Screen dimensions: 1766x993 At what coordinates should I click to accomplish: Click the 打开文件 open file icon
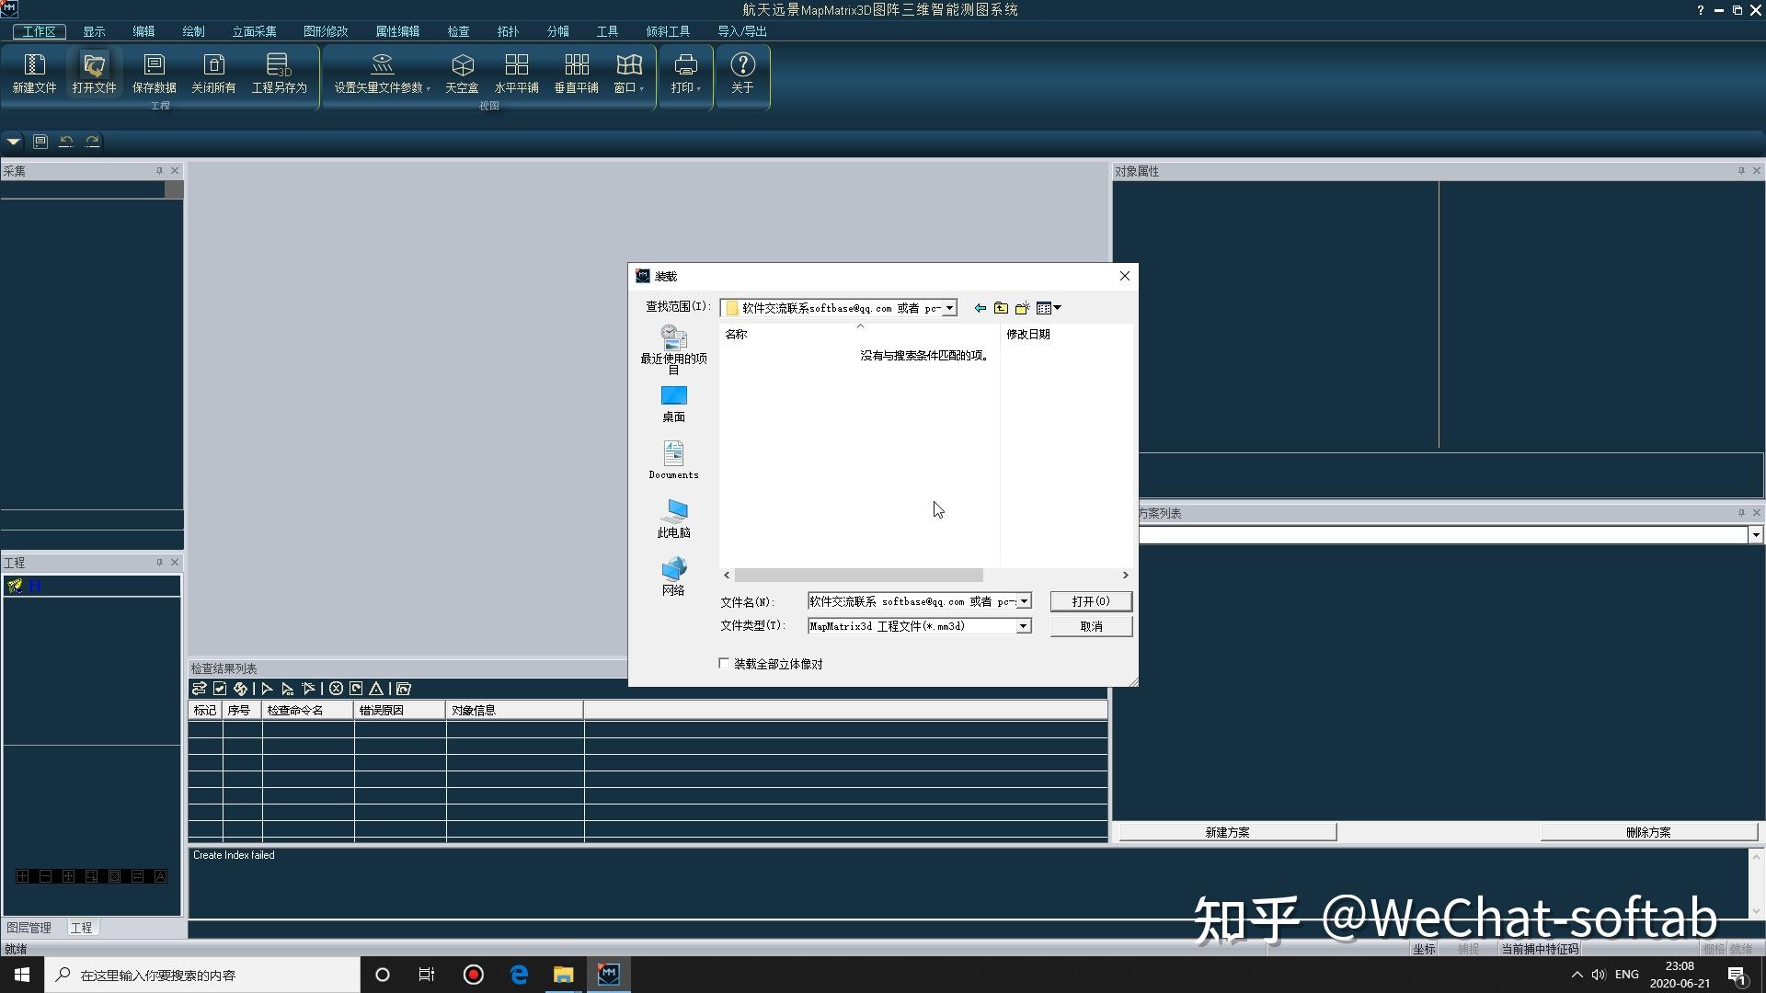(x=94, y=74)
